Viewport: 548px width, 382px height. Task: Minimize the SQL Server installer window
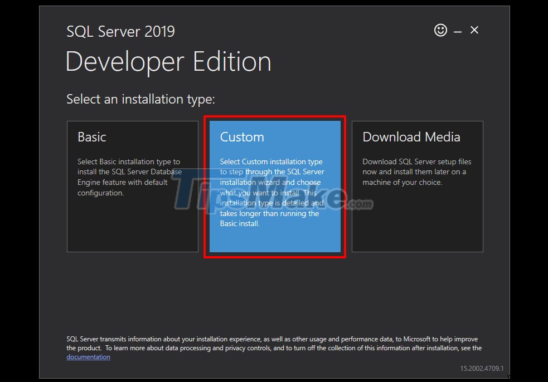[x=458, y=31]
